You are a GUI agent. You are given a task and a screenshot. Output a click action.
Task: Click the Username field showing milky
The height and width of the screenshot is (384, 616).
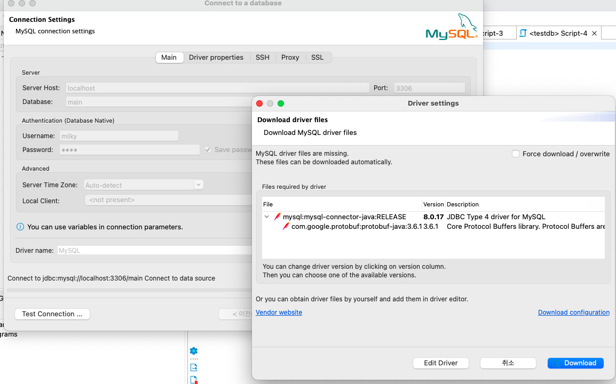coord(119,136)
